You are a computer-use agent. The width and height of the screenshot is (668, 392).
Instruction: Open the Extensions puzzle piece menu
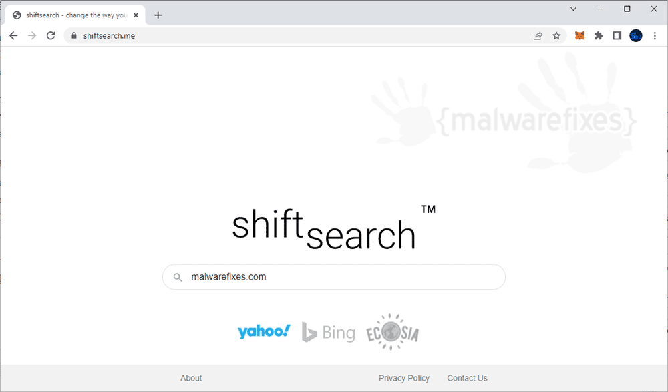599,36
